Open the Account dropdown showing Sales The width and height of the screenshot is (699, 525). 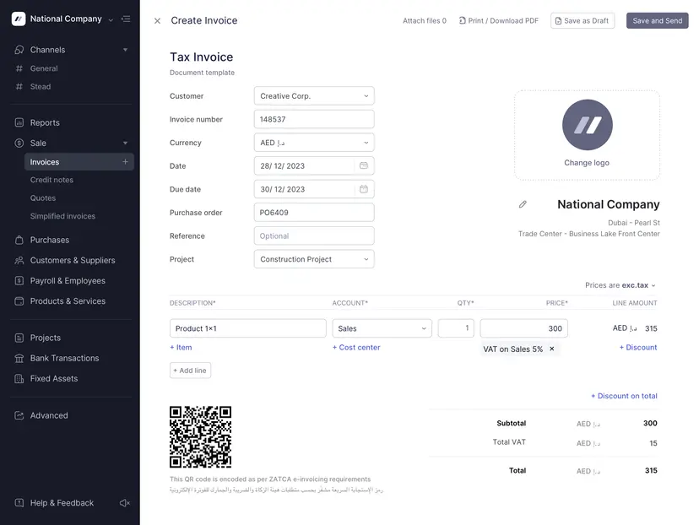click(x=382, y=328)
